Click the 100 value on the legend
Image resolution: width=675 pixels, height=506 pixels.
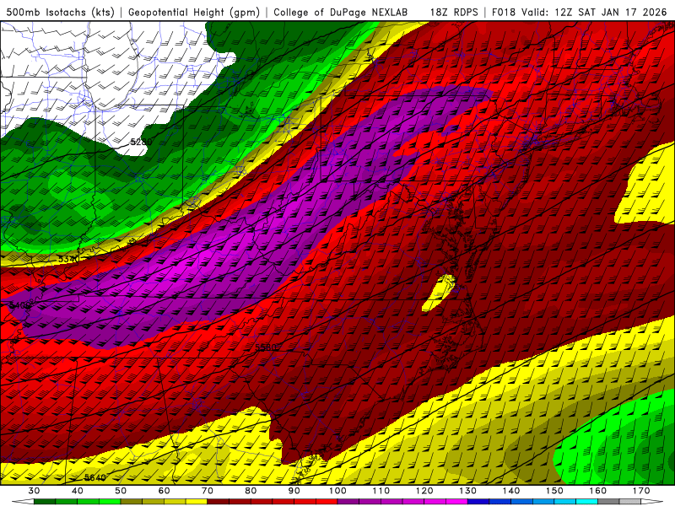(338, 491)
